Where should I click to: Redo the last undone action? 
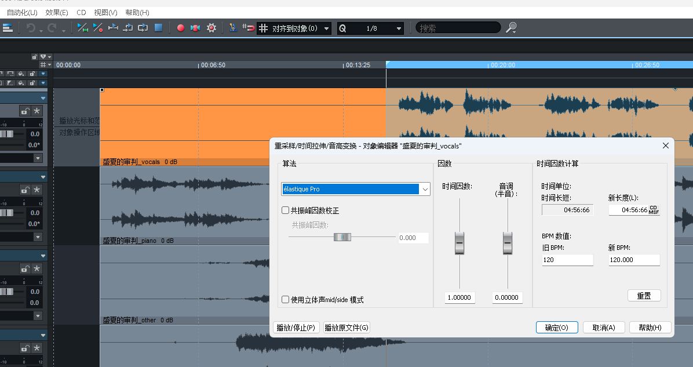pos(52,28)
